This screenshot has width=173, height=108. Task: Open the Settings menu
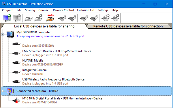[x=103, y=10]
